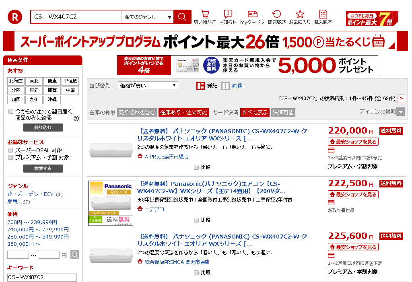Screen dimensions: 412x282
Task: Click the Rakuten R logo
Action: pos(15,17)
